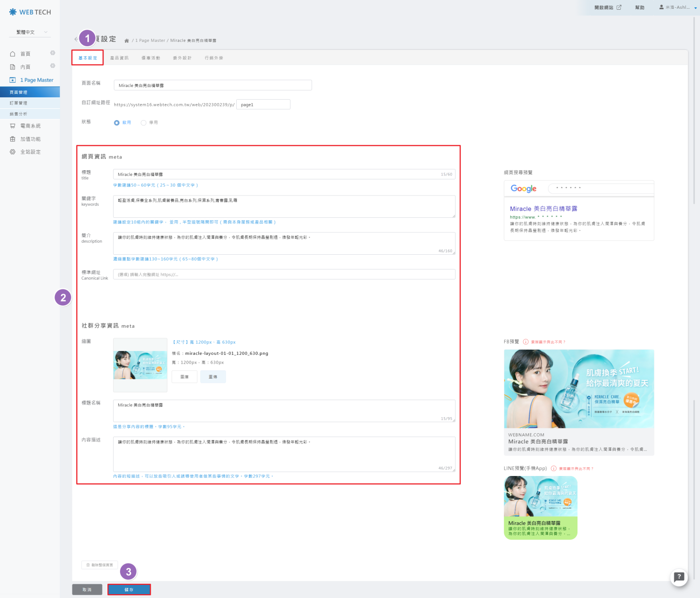This screenshot has height=598, width=700.
Task: Click the 圖庫 image library button
Action: click(x=184, y=377)
